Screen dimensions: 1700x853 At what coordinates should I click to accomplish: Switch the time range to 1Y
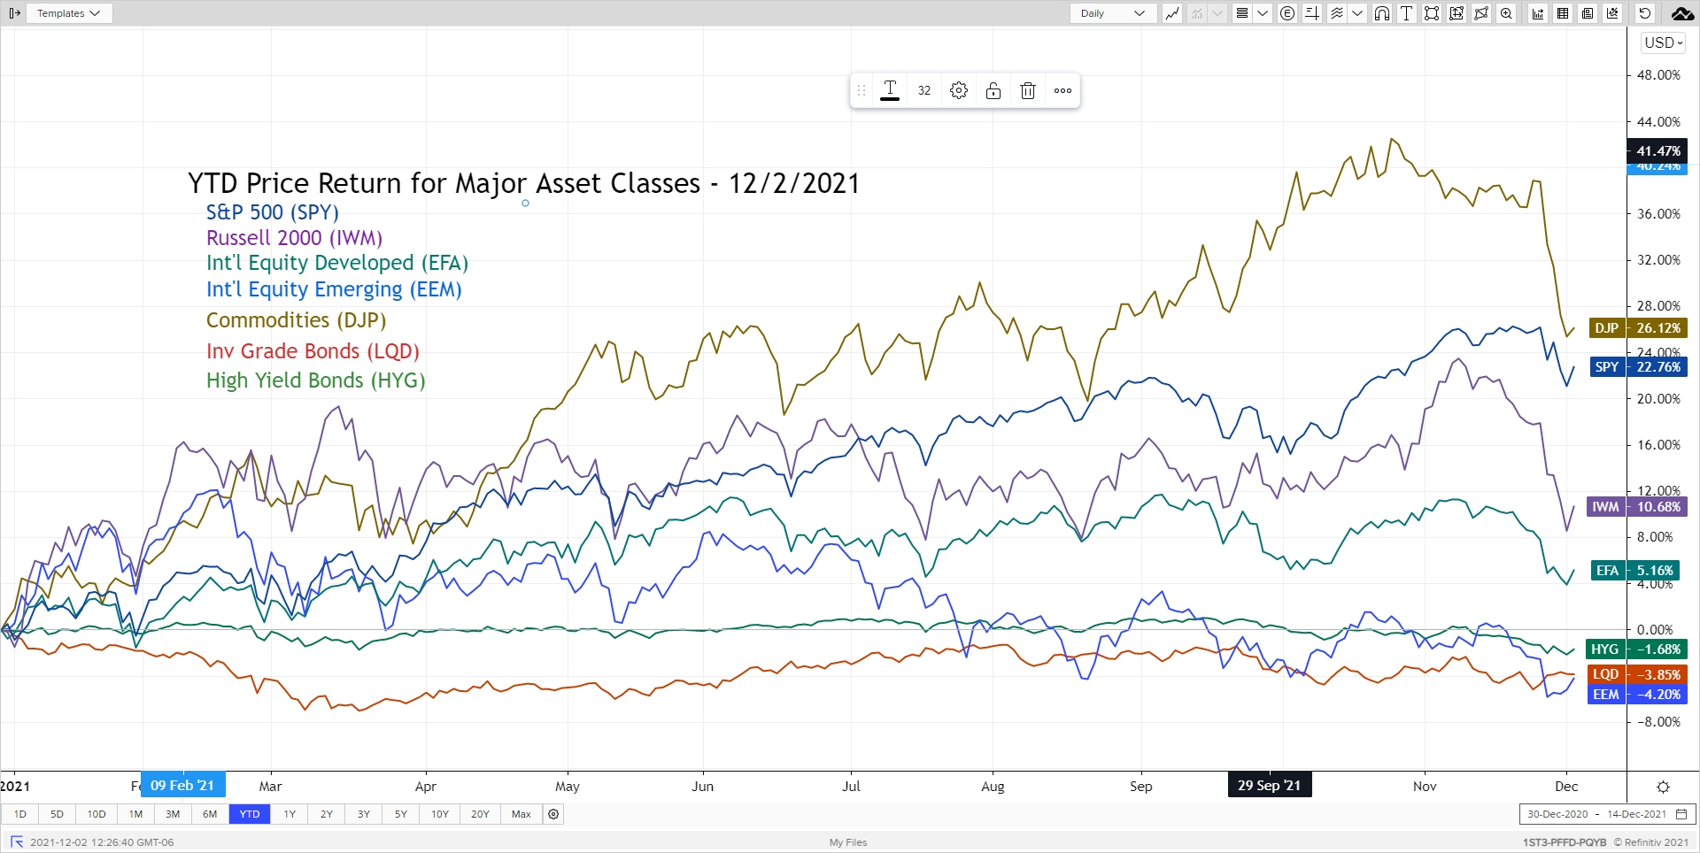tap(290, 814)
